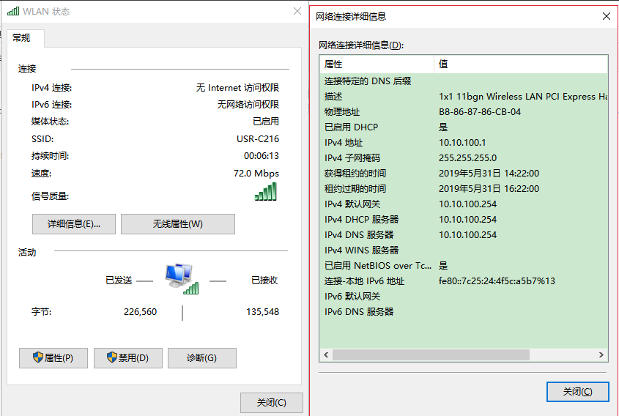
Task: Click the horizontal scrollbar left arrow
Action: point(326,355)
